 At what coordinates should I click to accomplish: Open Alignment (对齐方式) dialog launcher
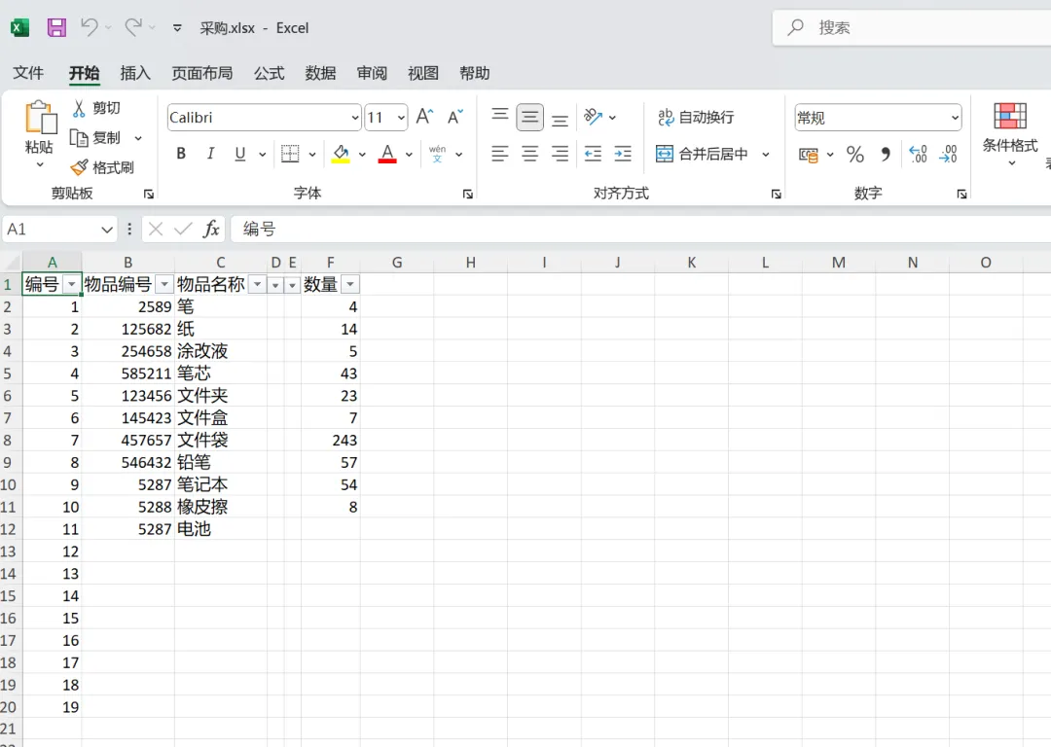777,195
